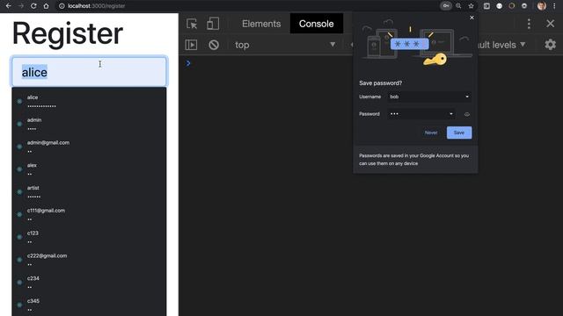Screen dimensions: 563x316
Task: Click the localhost:3000/register address bar
Action: (96, 6)
